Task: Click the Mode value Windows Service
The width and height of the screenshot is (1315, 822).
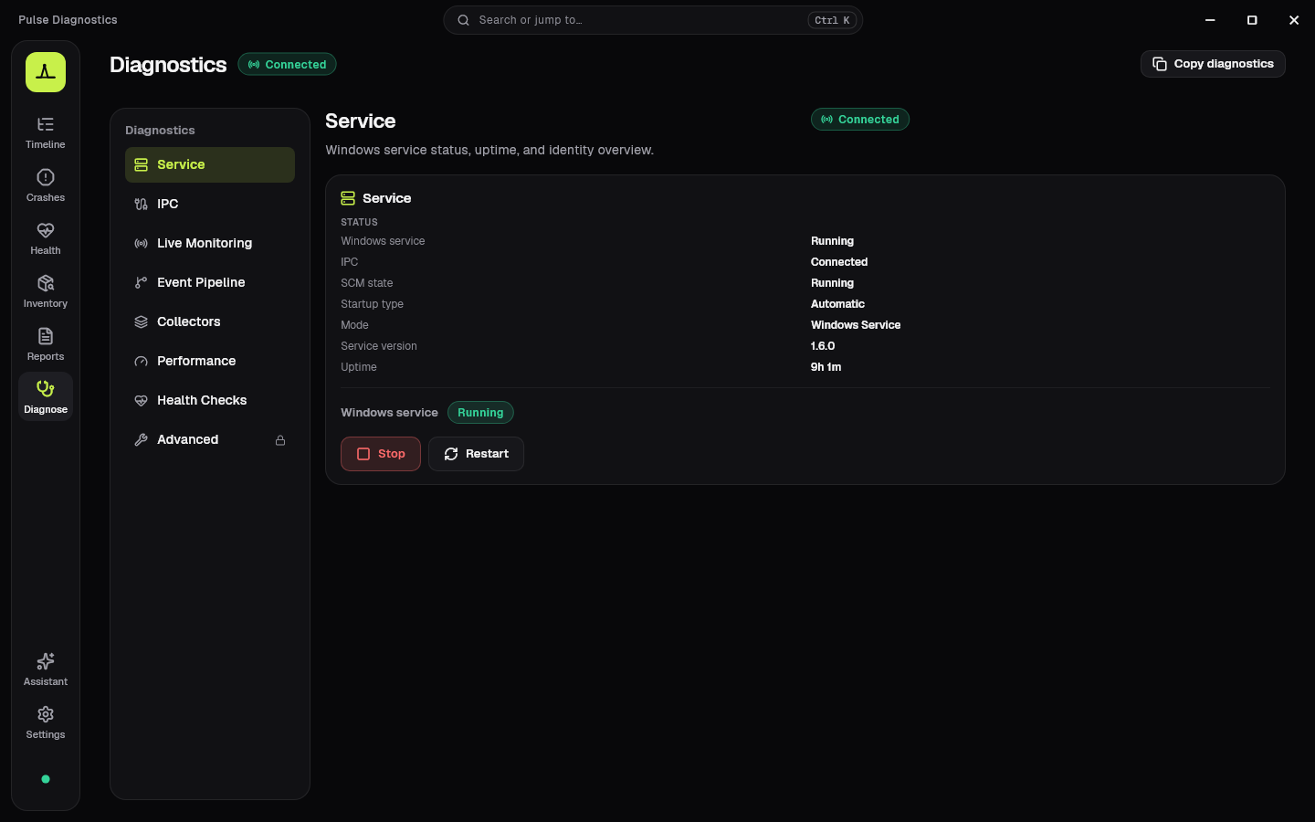Action: (x=856, y=325)
